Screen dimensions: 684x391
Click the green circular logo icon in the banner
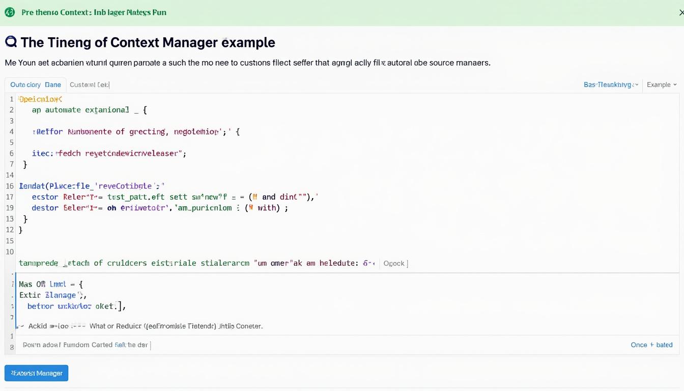[x=10, y=12]
